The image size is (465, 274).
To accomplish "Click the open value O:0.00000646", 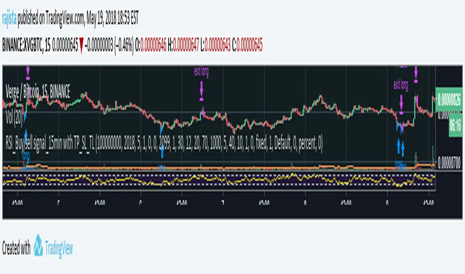I will point(151,46).
